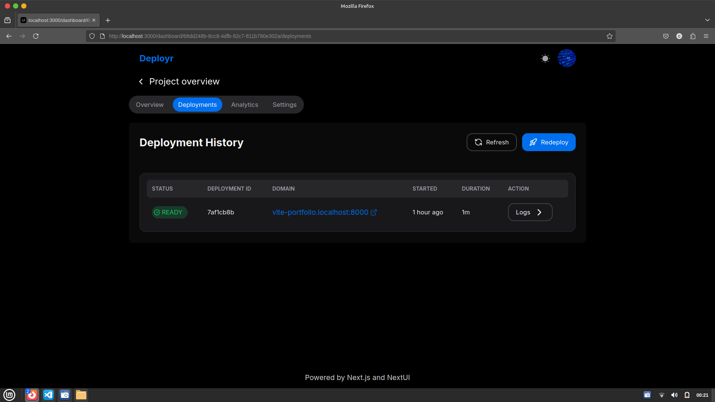This screenshot has width=715, height=402.
Task: Switch to the Analytics tab
Action: tap(245, 105)
